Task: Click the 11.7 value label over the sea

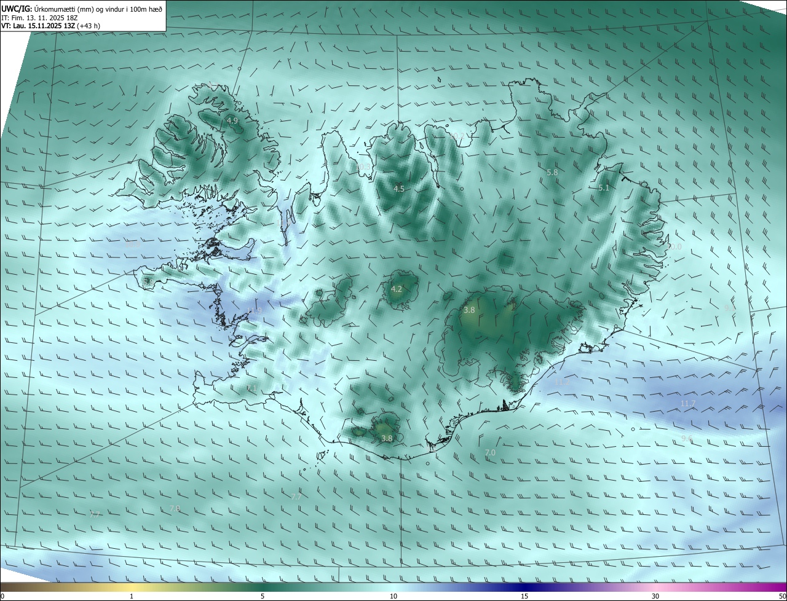Action: [688, 403]
